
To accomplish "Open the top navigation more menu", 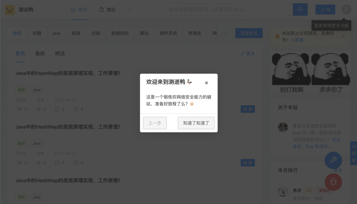I will click(130, 10).
